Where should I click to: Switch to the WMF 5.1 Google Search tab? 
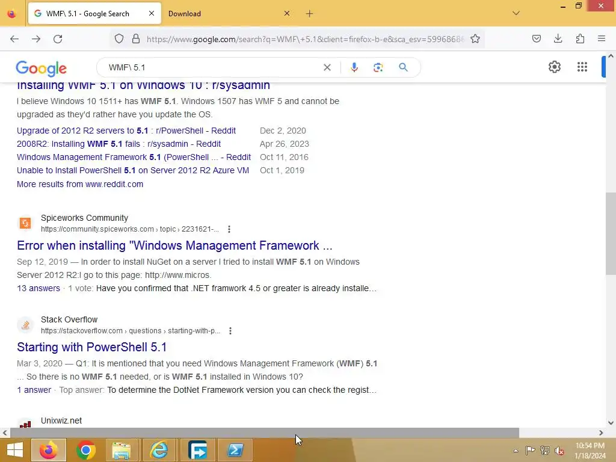pyautogui.click(x=94, y=14)
